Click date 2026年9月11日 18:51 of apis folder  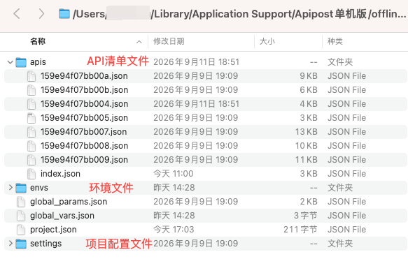coord(196,62)
